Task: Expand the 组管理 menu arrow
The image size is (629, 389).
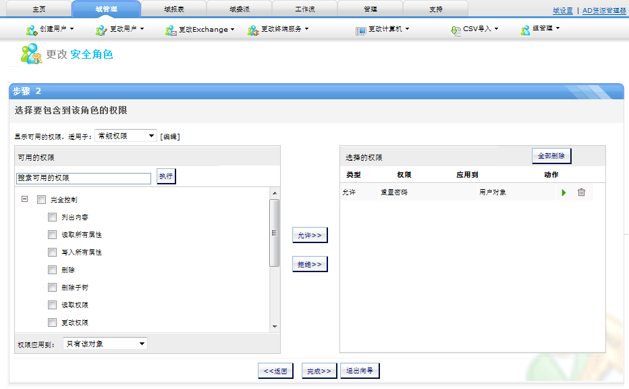Action: pos(557,28)
